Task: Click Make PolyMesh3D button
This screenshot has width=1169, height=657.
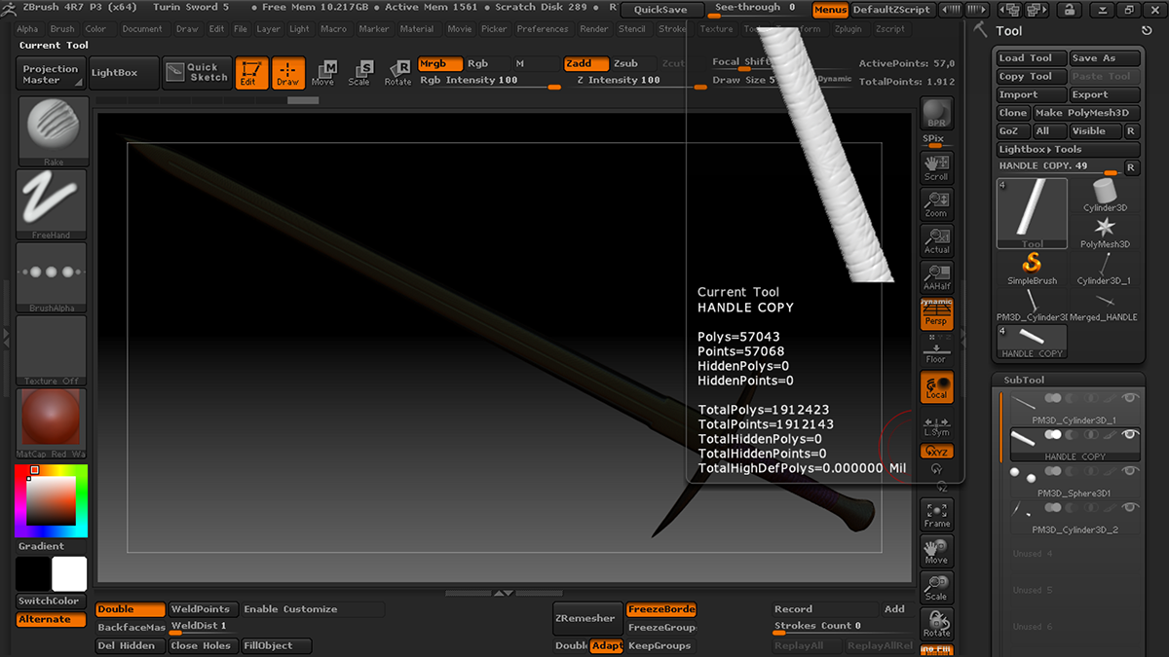Action: 1087,113
